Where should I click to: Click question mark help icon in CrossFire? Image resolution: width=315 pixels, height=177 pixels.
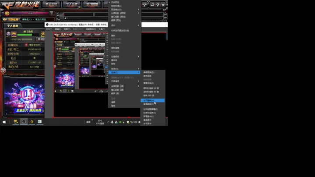click(52, 13)
